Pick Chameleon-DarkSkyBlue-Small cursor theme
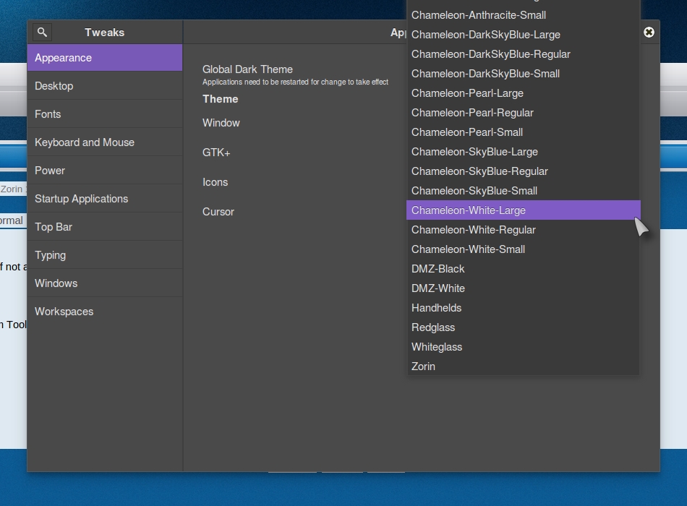 pos(485,74)
